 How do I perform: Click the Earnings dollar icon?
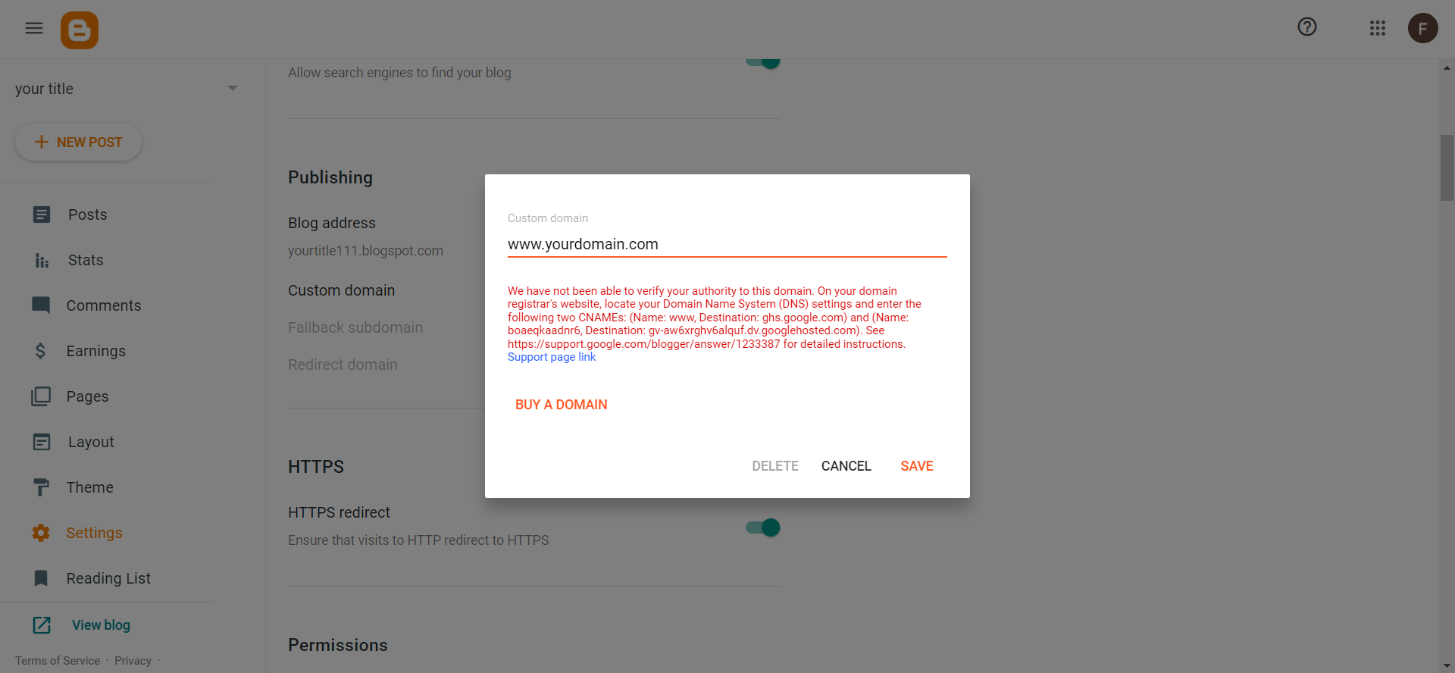coord(41,351)
